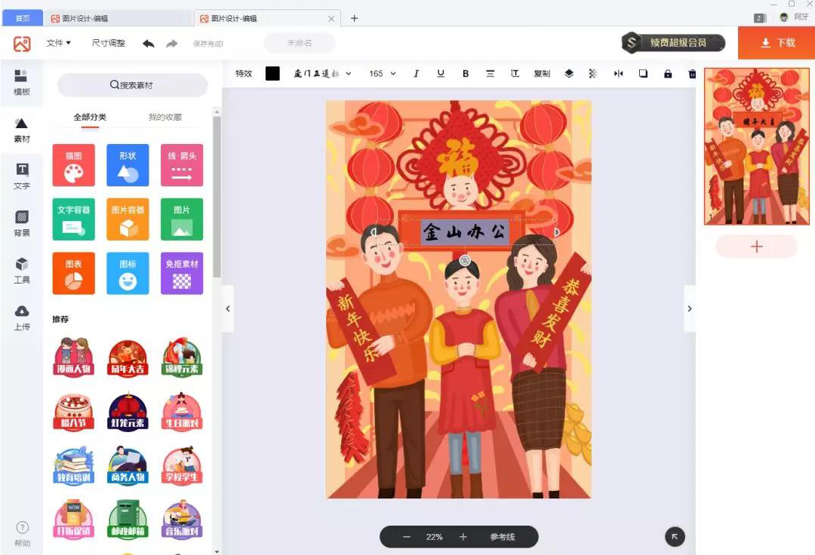Open the 素材 materials panel
Viewport: 815px width, 555px height.
(21, 130)
